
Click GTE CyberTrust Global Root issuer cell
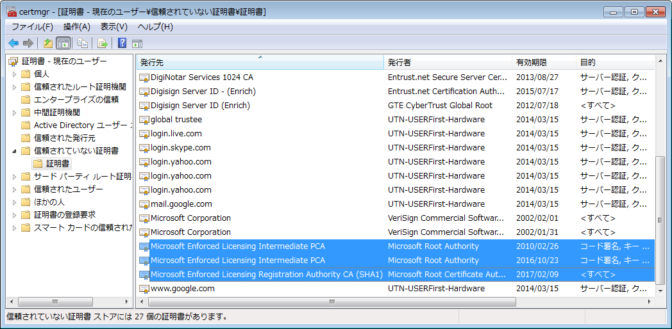pyautogui.click(x=440, y=106)
